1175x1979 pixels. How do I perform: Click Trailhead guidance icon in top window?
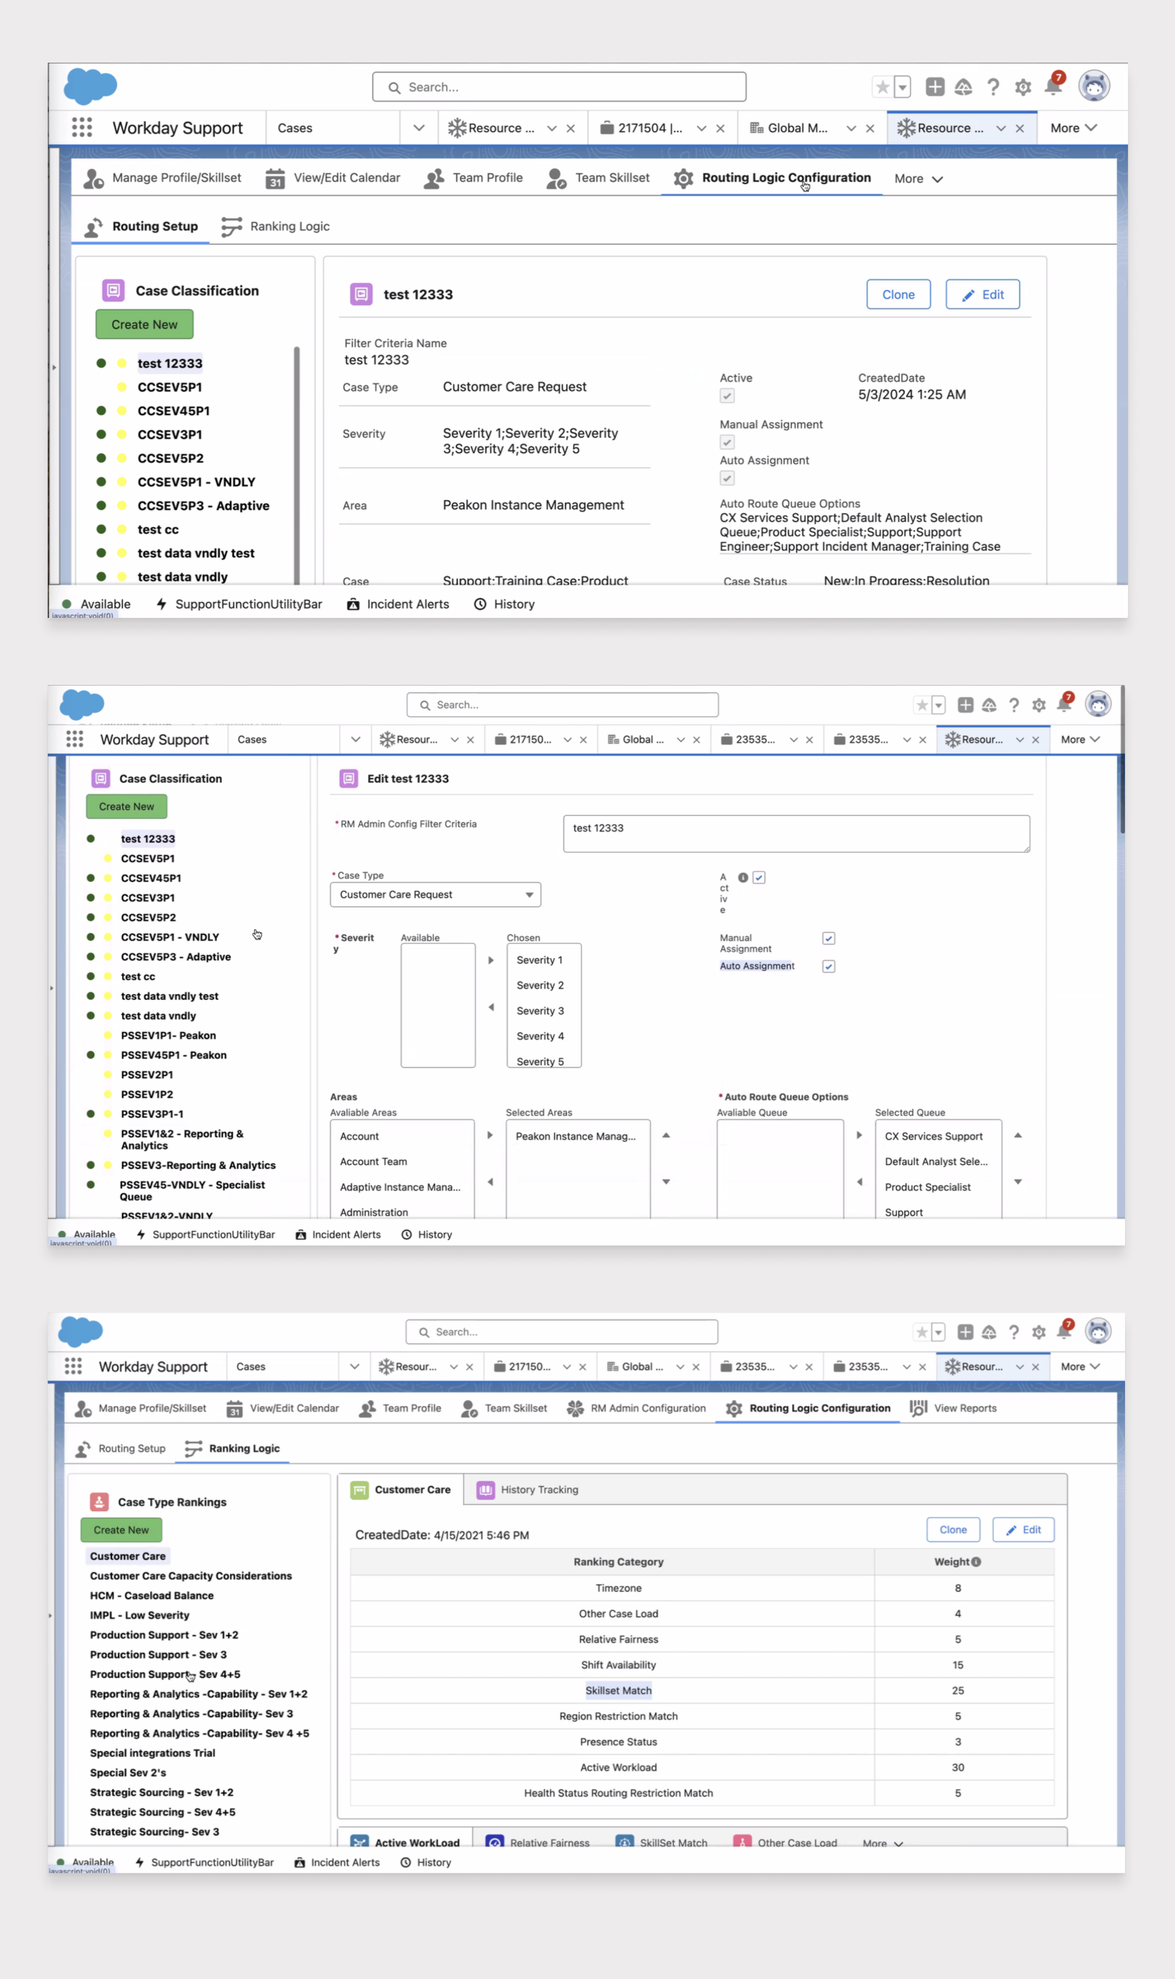[963, 87]
